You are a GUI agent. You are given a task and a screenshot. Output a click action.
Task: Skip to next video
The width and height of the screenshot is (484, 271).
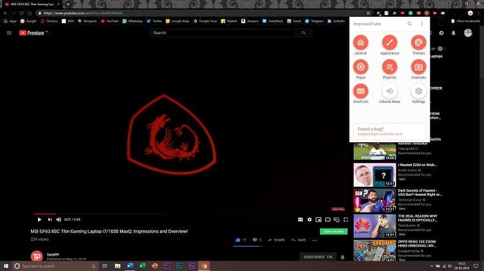coord(50,220)
